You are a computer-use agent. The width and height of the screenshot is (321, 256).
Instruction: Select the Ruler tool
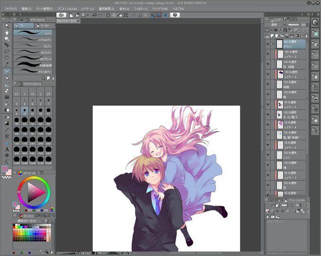click(x=7, y=143)
